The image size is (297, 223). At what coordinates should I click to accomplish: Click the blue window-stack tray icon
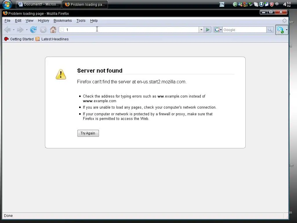(x=266, y=4)
